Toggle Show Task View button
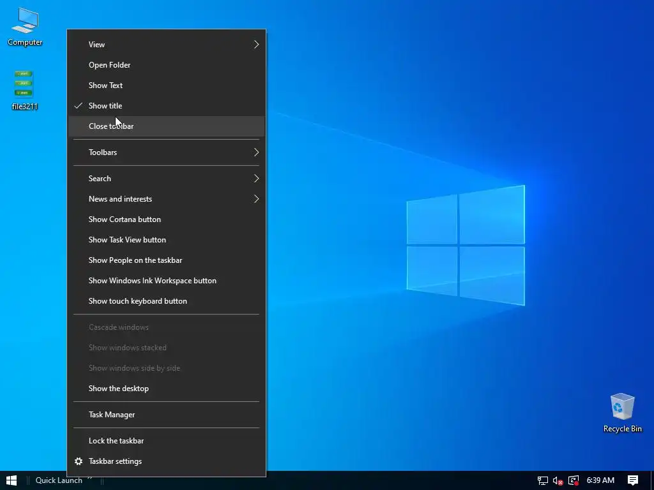 point(167,240)
